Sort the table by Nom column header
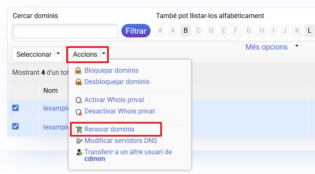 (51, 90)
